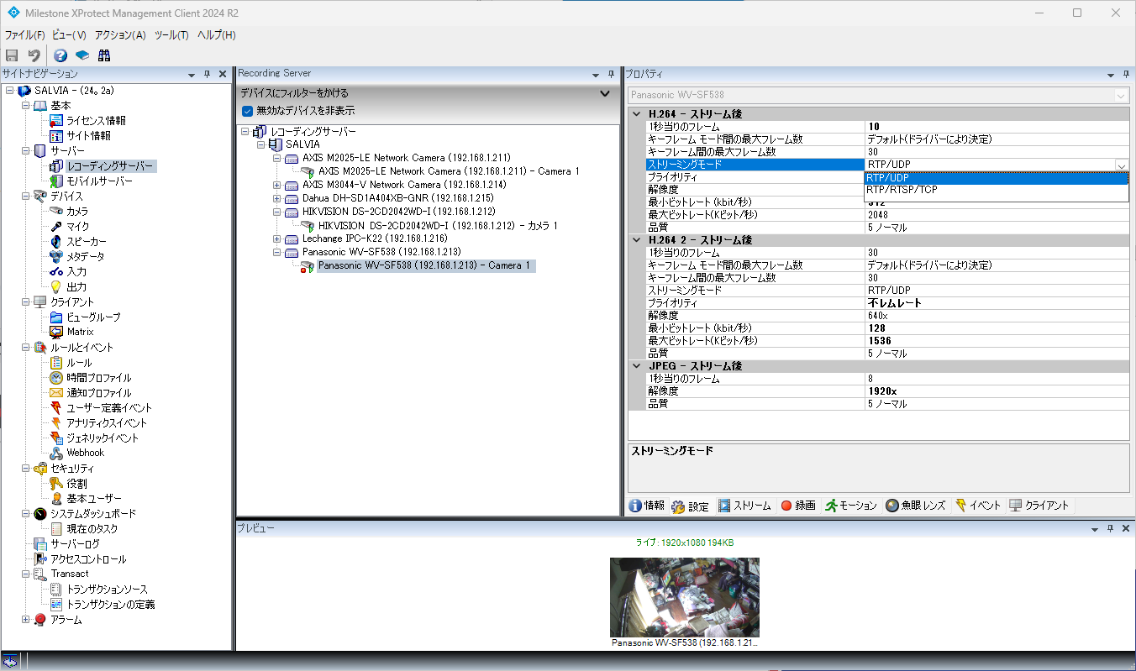
Task: Open アクション(A) menu
Action: coord(120,35)
